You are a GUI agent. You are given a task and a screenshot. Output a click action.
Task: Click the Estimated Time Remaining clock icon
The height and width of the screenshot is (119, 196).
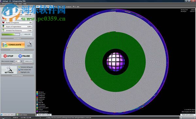click(x=3, y=30)
